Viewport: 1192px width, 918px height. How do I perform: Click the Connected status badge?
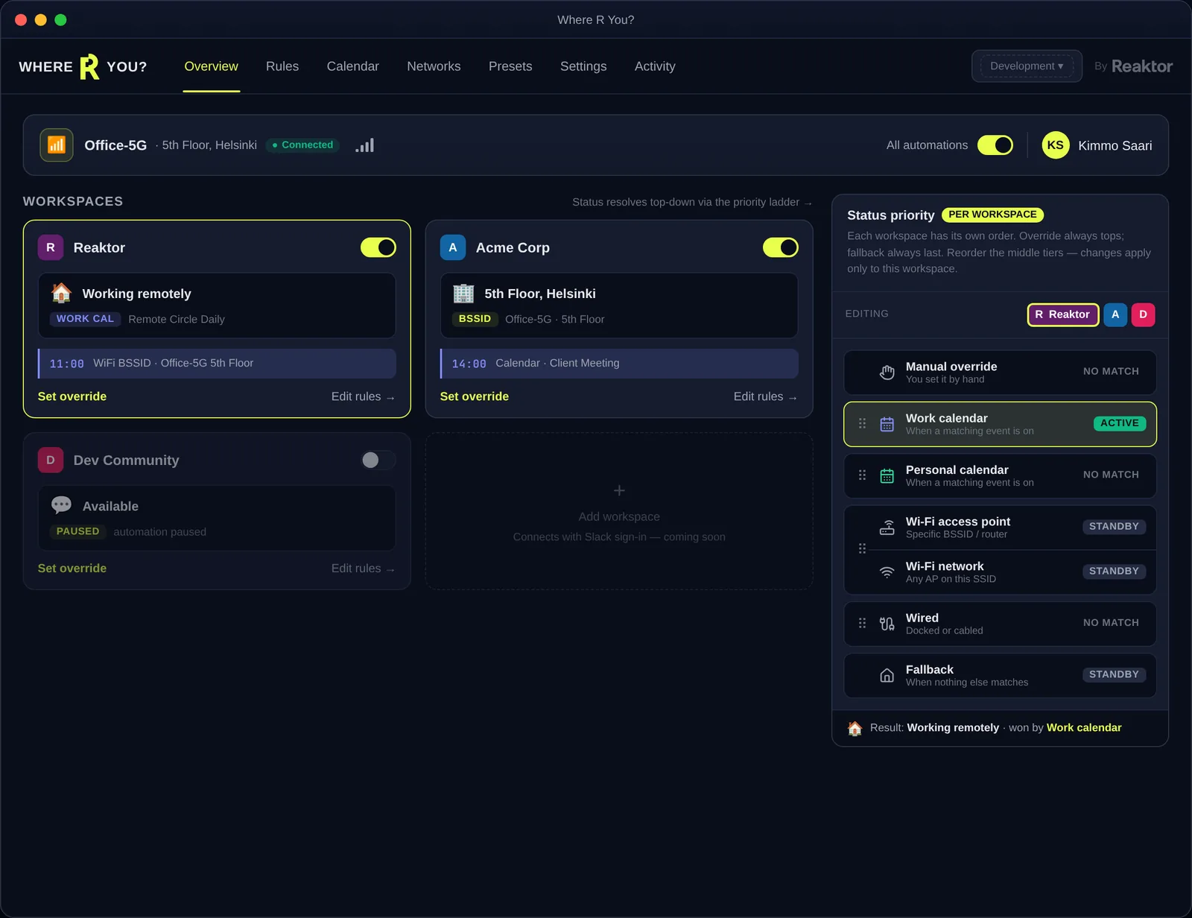click(x=302, y=145)
